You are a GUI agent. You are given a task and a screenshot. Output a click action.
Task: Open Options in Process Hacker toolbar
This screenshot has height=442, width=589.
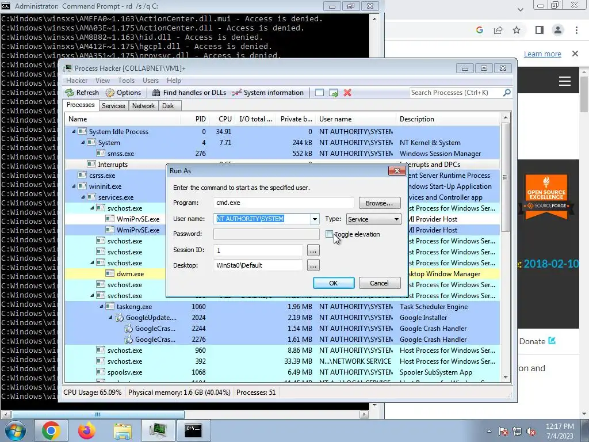pyautogui.click(x=123, y=93)
